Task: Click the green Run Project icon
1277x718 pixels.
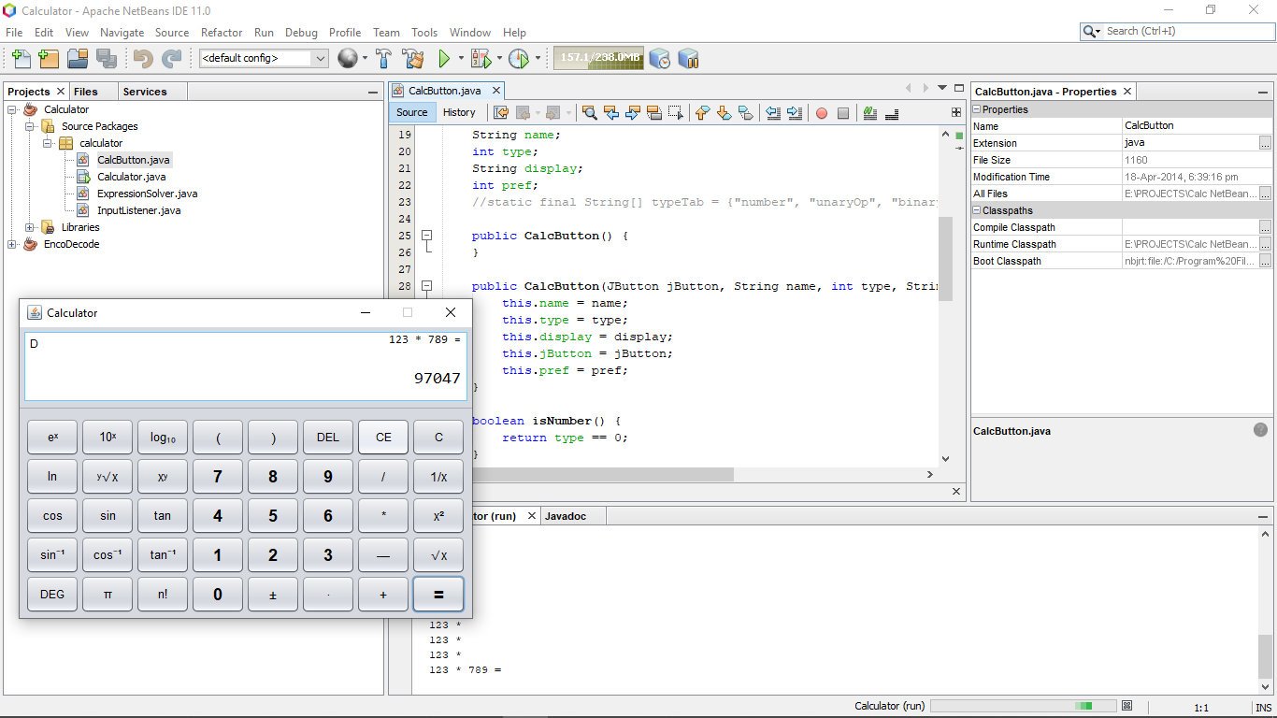Action: [x=445, y=59]
